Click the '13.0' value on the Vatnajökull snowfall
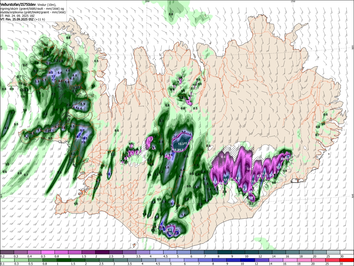The height and width of the screenshot is (266, 354). coord(253,181)
